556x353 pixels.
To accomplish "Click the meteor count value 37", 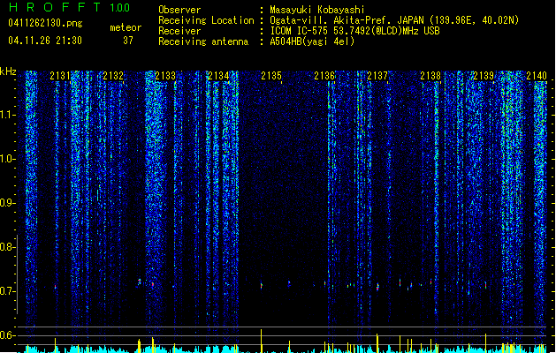I will [128, 41].
